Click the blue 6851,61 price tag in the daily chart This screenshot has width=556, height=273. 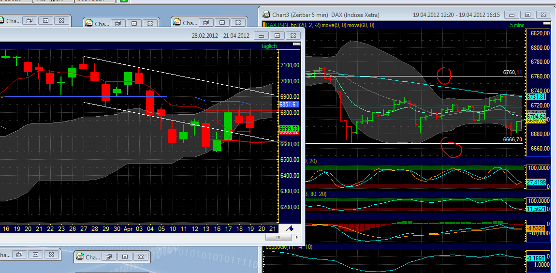(x=289, y=105)
